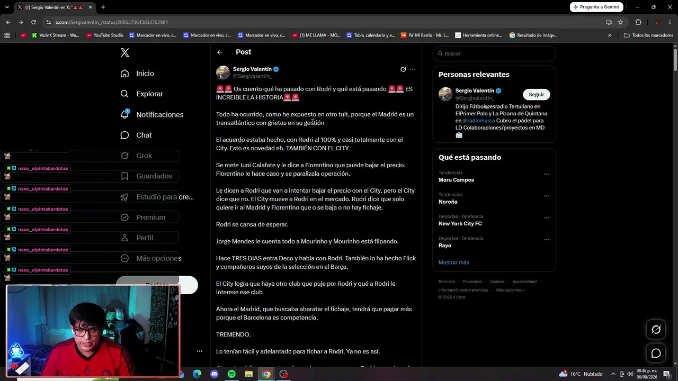Open the Chrome tab search dropdown
Viewport: 678px width, 381px height.
pos(6,7)
